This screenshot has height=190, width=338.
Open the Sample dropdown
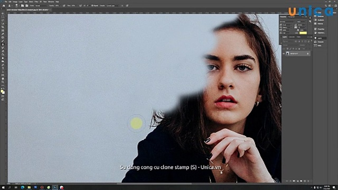pos(113,6)
